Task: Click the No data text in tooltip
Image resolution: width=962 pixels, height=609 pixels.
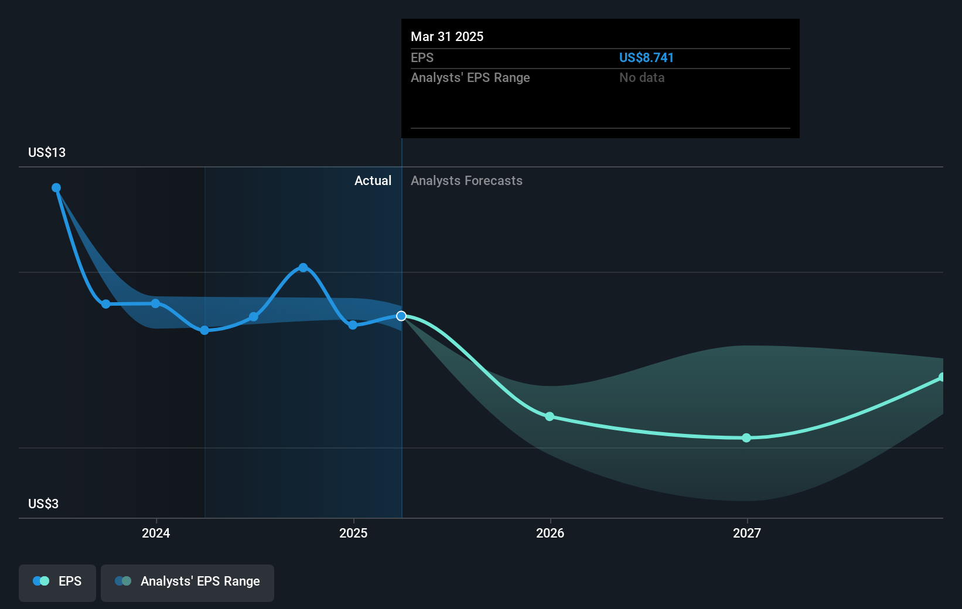Action: pyautogui.click(x=642, y=77)
